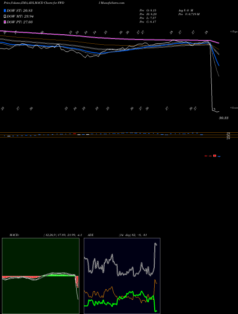Screen dimensions: 238x314
Task: Click the MACD values '(12,26,9) 17.89, 21.99, -4.1'
Action: [x=63, y=235]
